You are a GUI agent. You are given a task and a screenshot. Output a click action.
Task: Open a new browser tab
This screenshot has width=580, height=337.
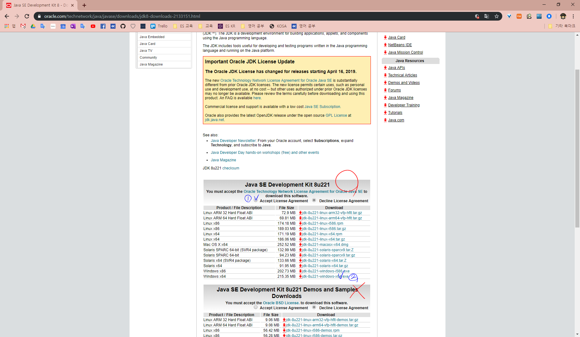click(84, 5)
